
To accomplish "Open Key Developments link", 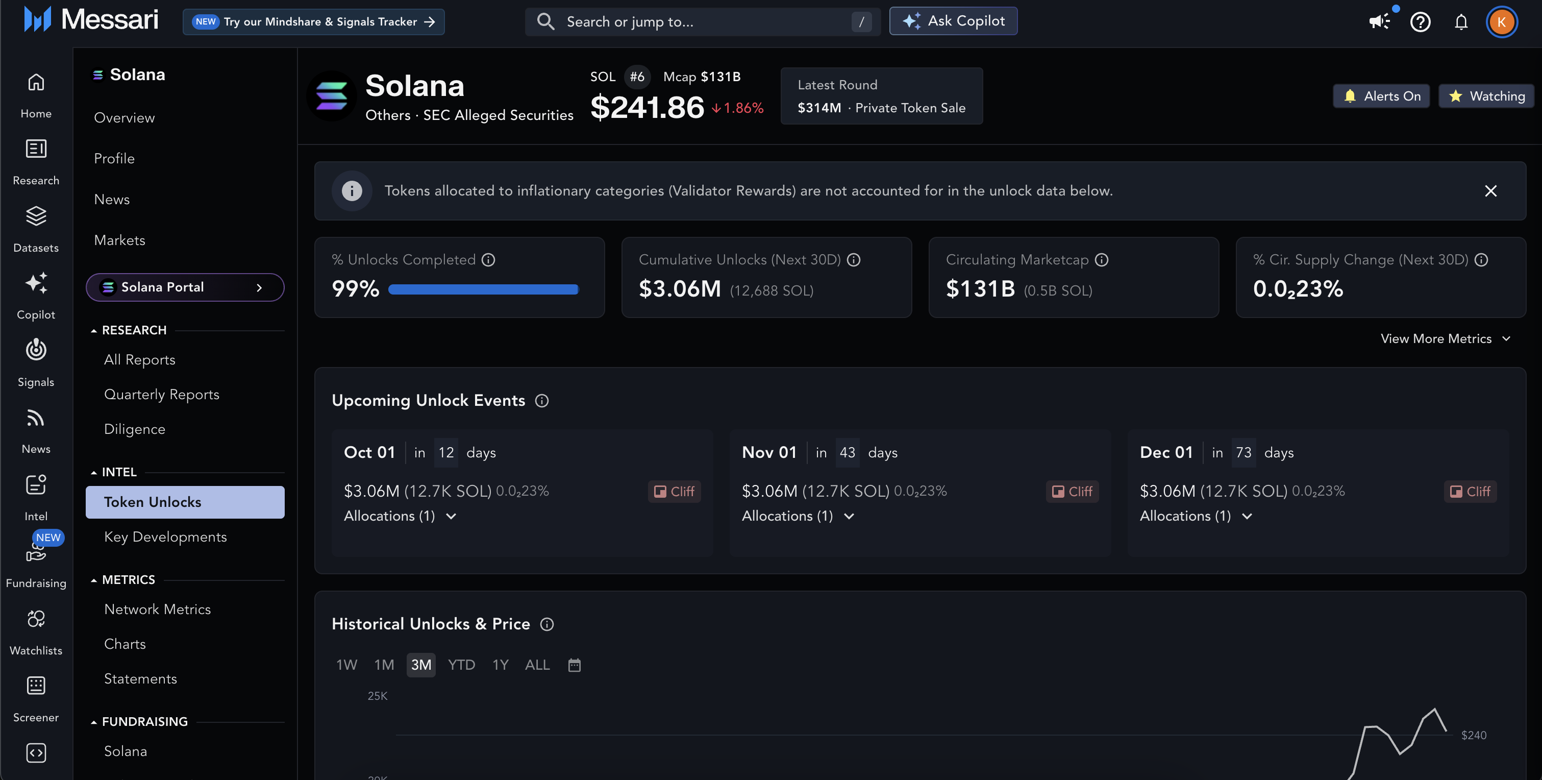I will [x=165, y=538].
